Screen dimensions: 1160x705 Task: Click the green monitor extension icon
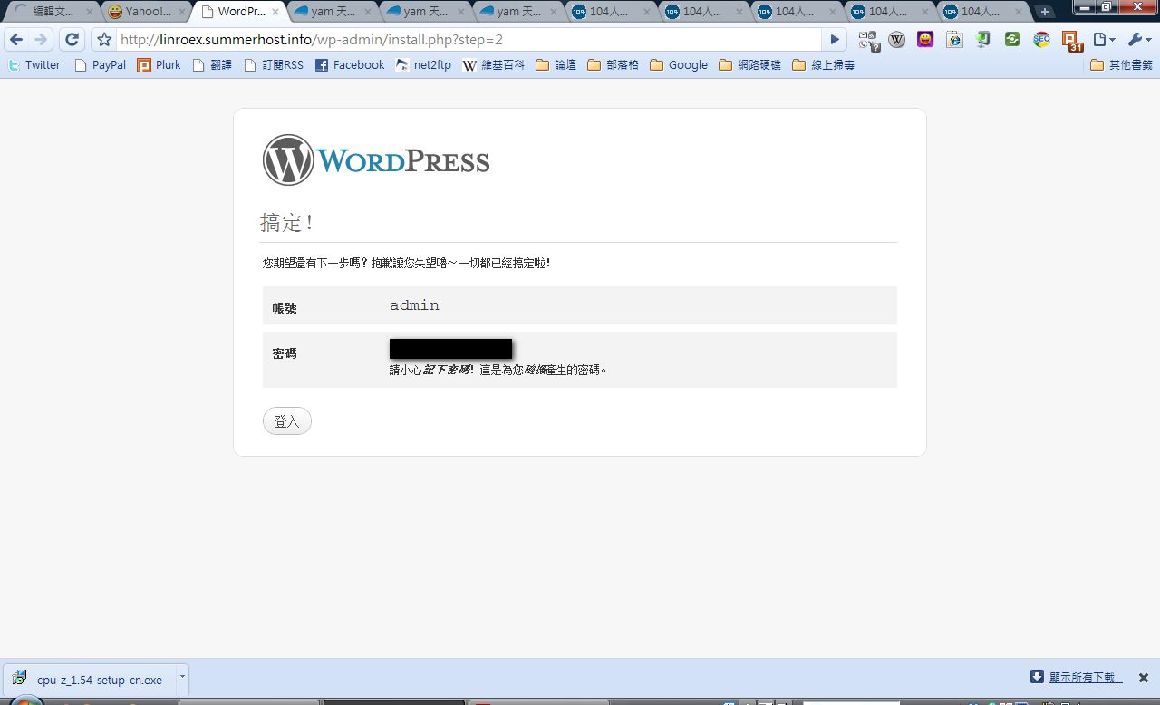tap(983, 40)
